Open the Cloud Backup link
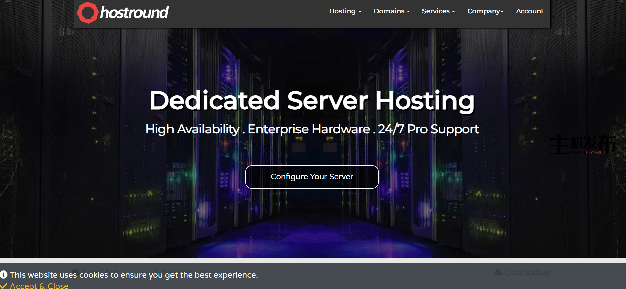The image size is (626, 289). 527,273
